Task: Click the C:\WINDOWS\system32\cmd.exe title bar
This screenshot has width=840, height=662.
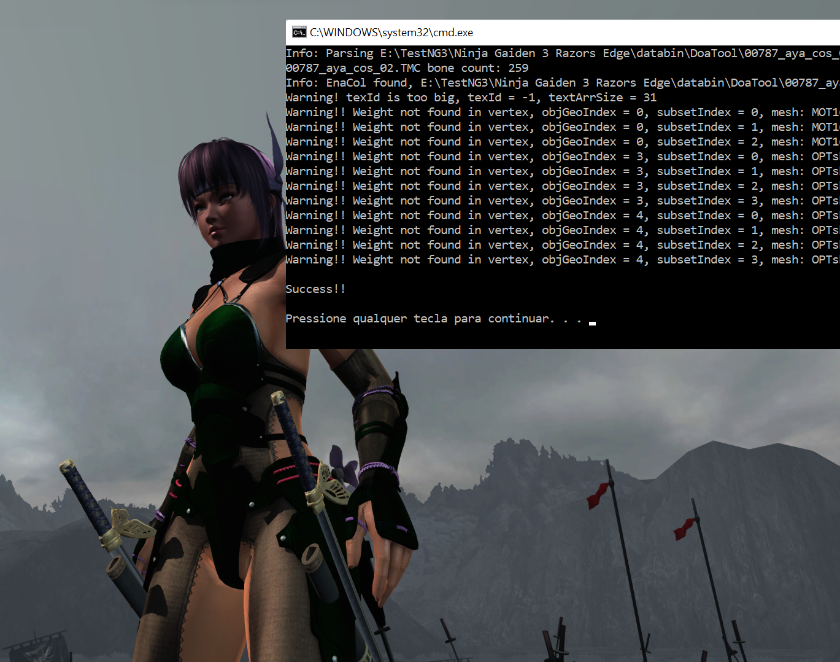Action: [563, 33]
